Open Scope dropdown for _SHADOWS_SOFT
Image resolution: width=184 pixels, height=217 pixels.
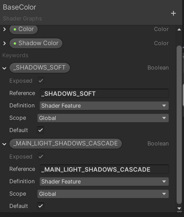coord(103,118)
